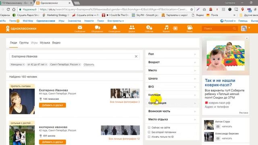Viewport: 258px width, 145px height.
Task: Click the profile avatar in header
Action: (244, 29)
